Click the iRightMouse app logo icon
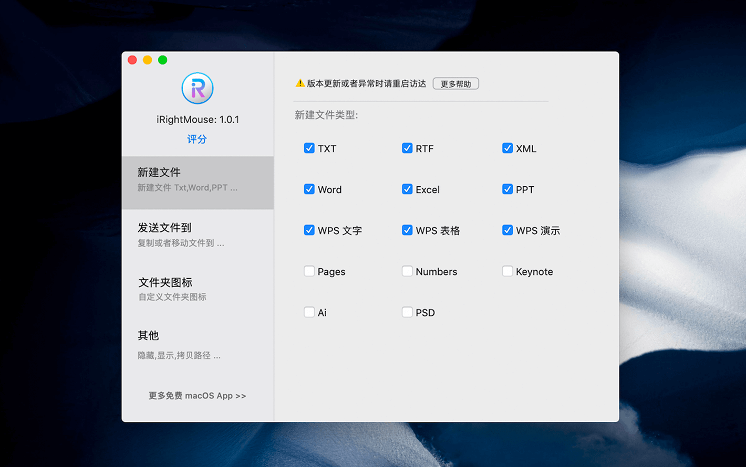The width and height of the screenshot is (746, 467). 198,88
